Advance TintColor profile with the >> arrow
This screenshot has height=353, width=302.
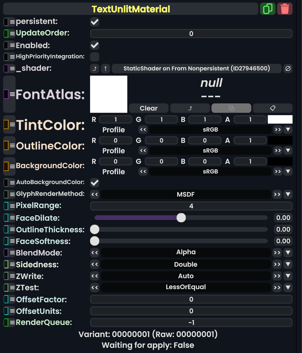pyautogui.click(x=278, y=130)
